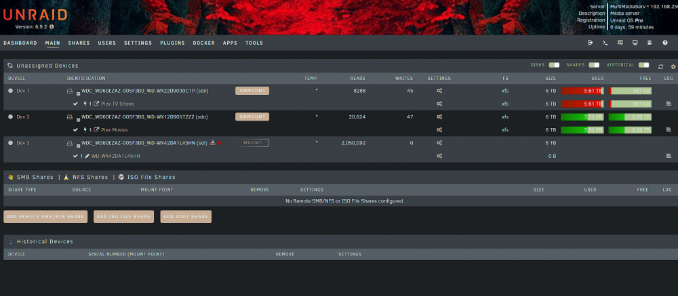The width and height of the screenshot is (678, 296).
Task: Unmount the Dev 1 (sdn) disk
Action: tap(252, 91)
